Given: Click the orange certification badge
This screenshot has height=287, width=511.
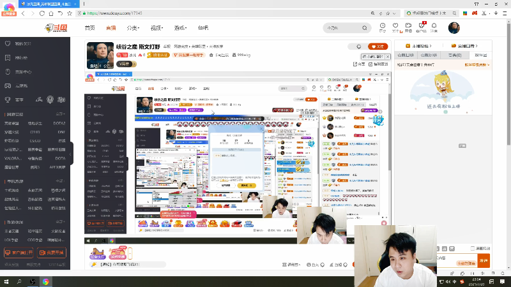Looking at the screenshot, I should [x=158, y=55].
